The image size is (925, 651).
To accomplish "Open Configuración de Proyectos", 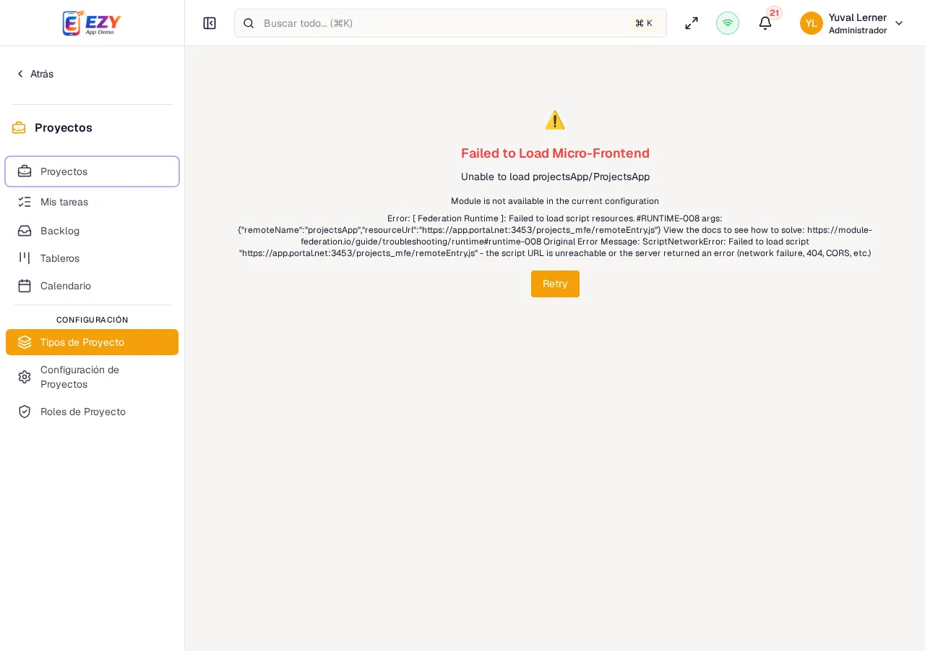I will click(x=92, y=377).
